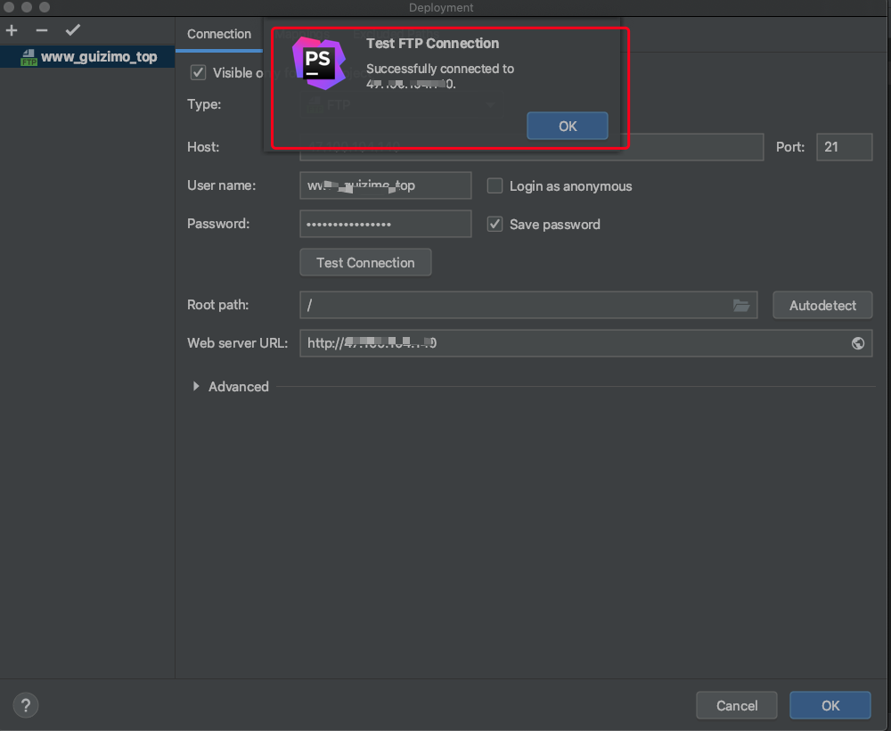
Task: Browse root path with folder icon
Action: [x=741, y=306]
